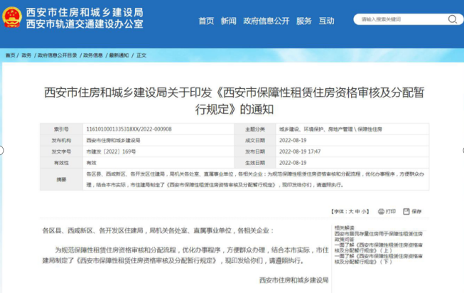464x293 pixels.
Task: Focus the search keyword input field
Action: coord(402,19)
